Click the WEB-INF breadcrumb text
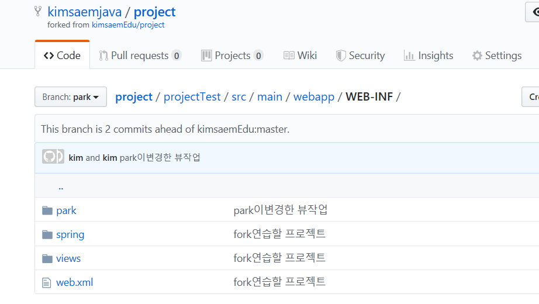 point(369,97)
